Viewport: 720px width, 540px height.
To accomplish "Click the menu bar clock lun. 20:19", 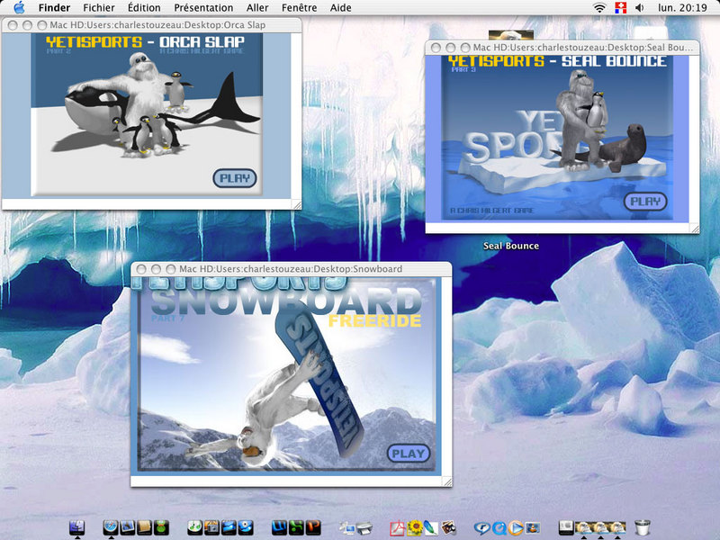I will coord(682,8).
